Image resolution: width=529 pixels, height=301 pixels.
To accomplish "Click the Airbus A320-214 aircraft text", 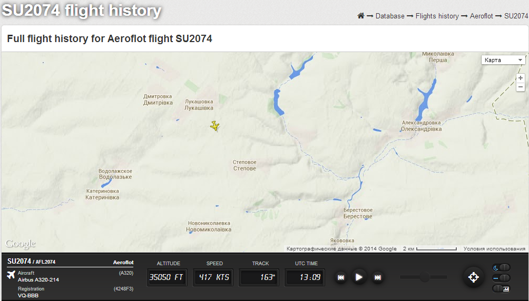I will click(x=38, y=280).
